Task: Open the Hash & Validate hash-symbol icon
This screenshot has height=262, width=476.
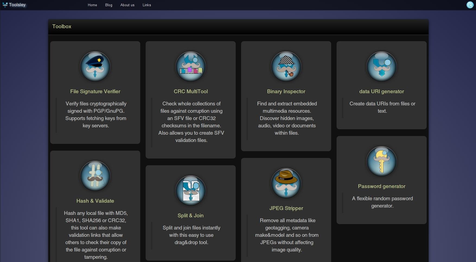Action: coord(95,176)
